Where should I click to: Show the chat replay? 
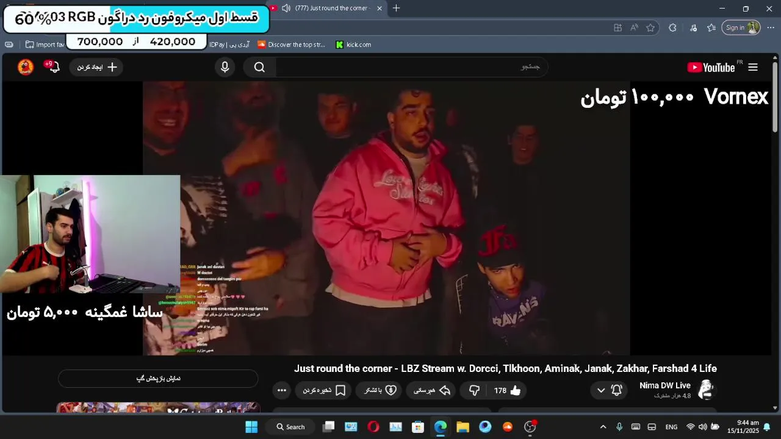[158, 379]
